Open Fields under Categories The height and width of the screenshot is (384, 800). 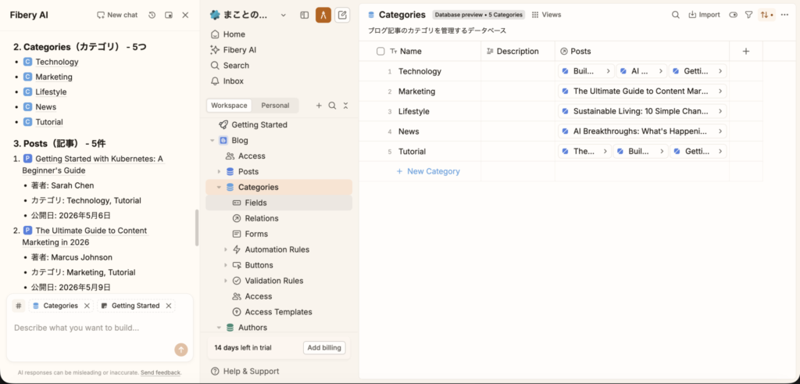(x=279, y=203)
